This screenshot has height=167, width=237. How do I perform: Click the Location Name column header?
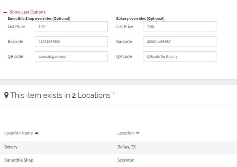pos(19,133)
